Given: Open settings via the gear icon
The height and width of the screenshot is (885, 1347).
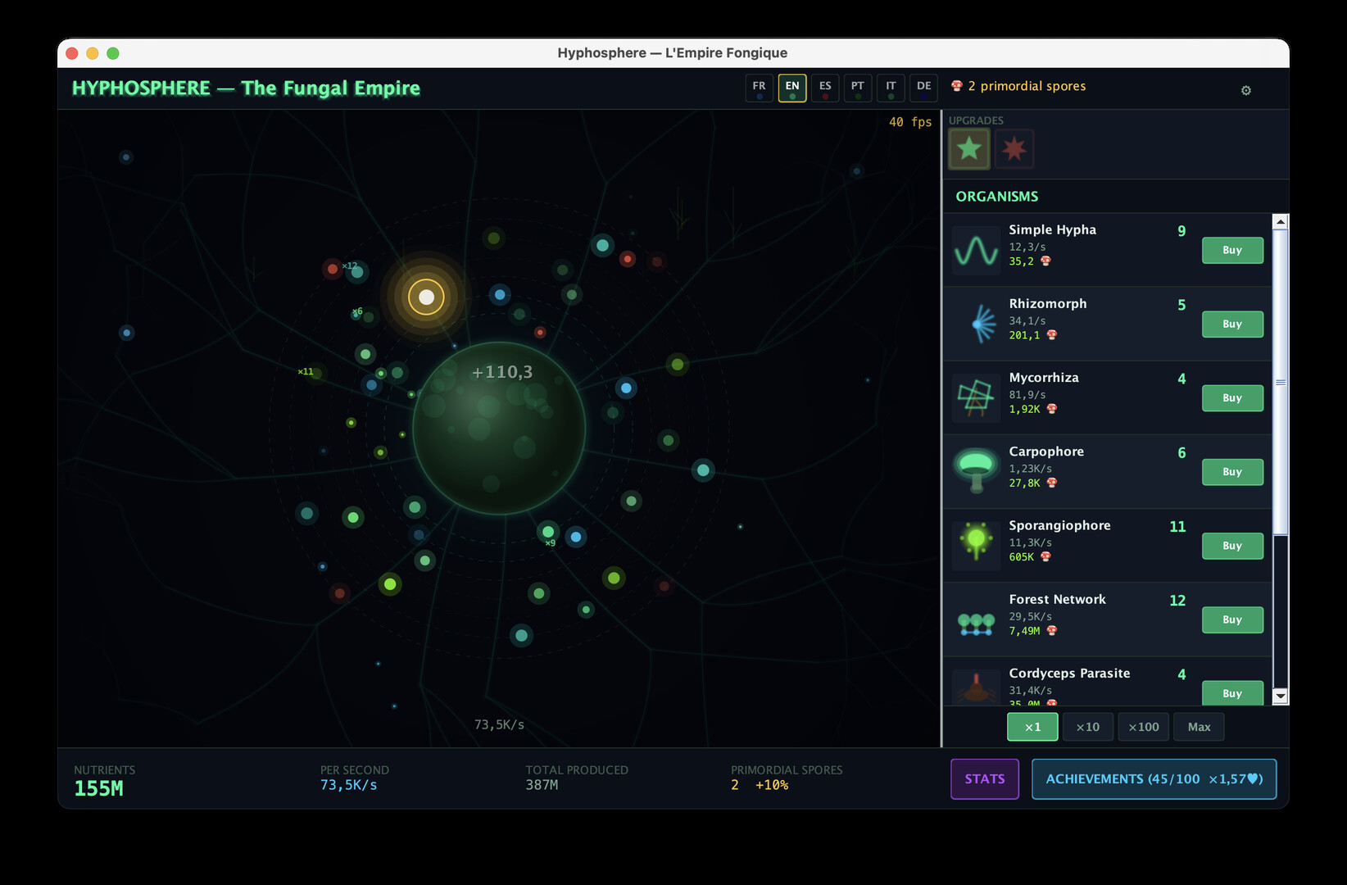Looking at the screenshot, I should point(1245,90).
